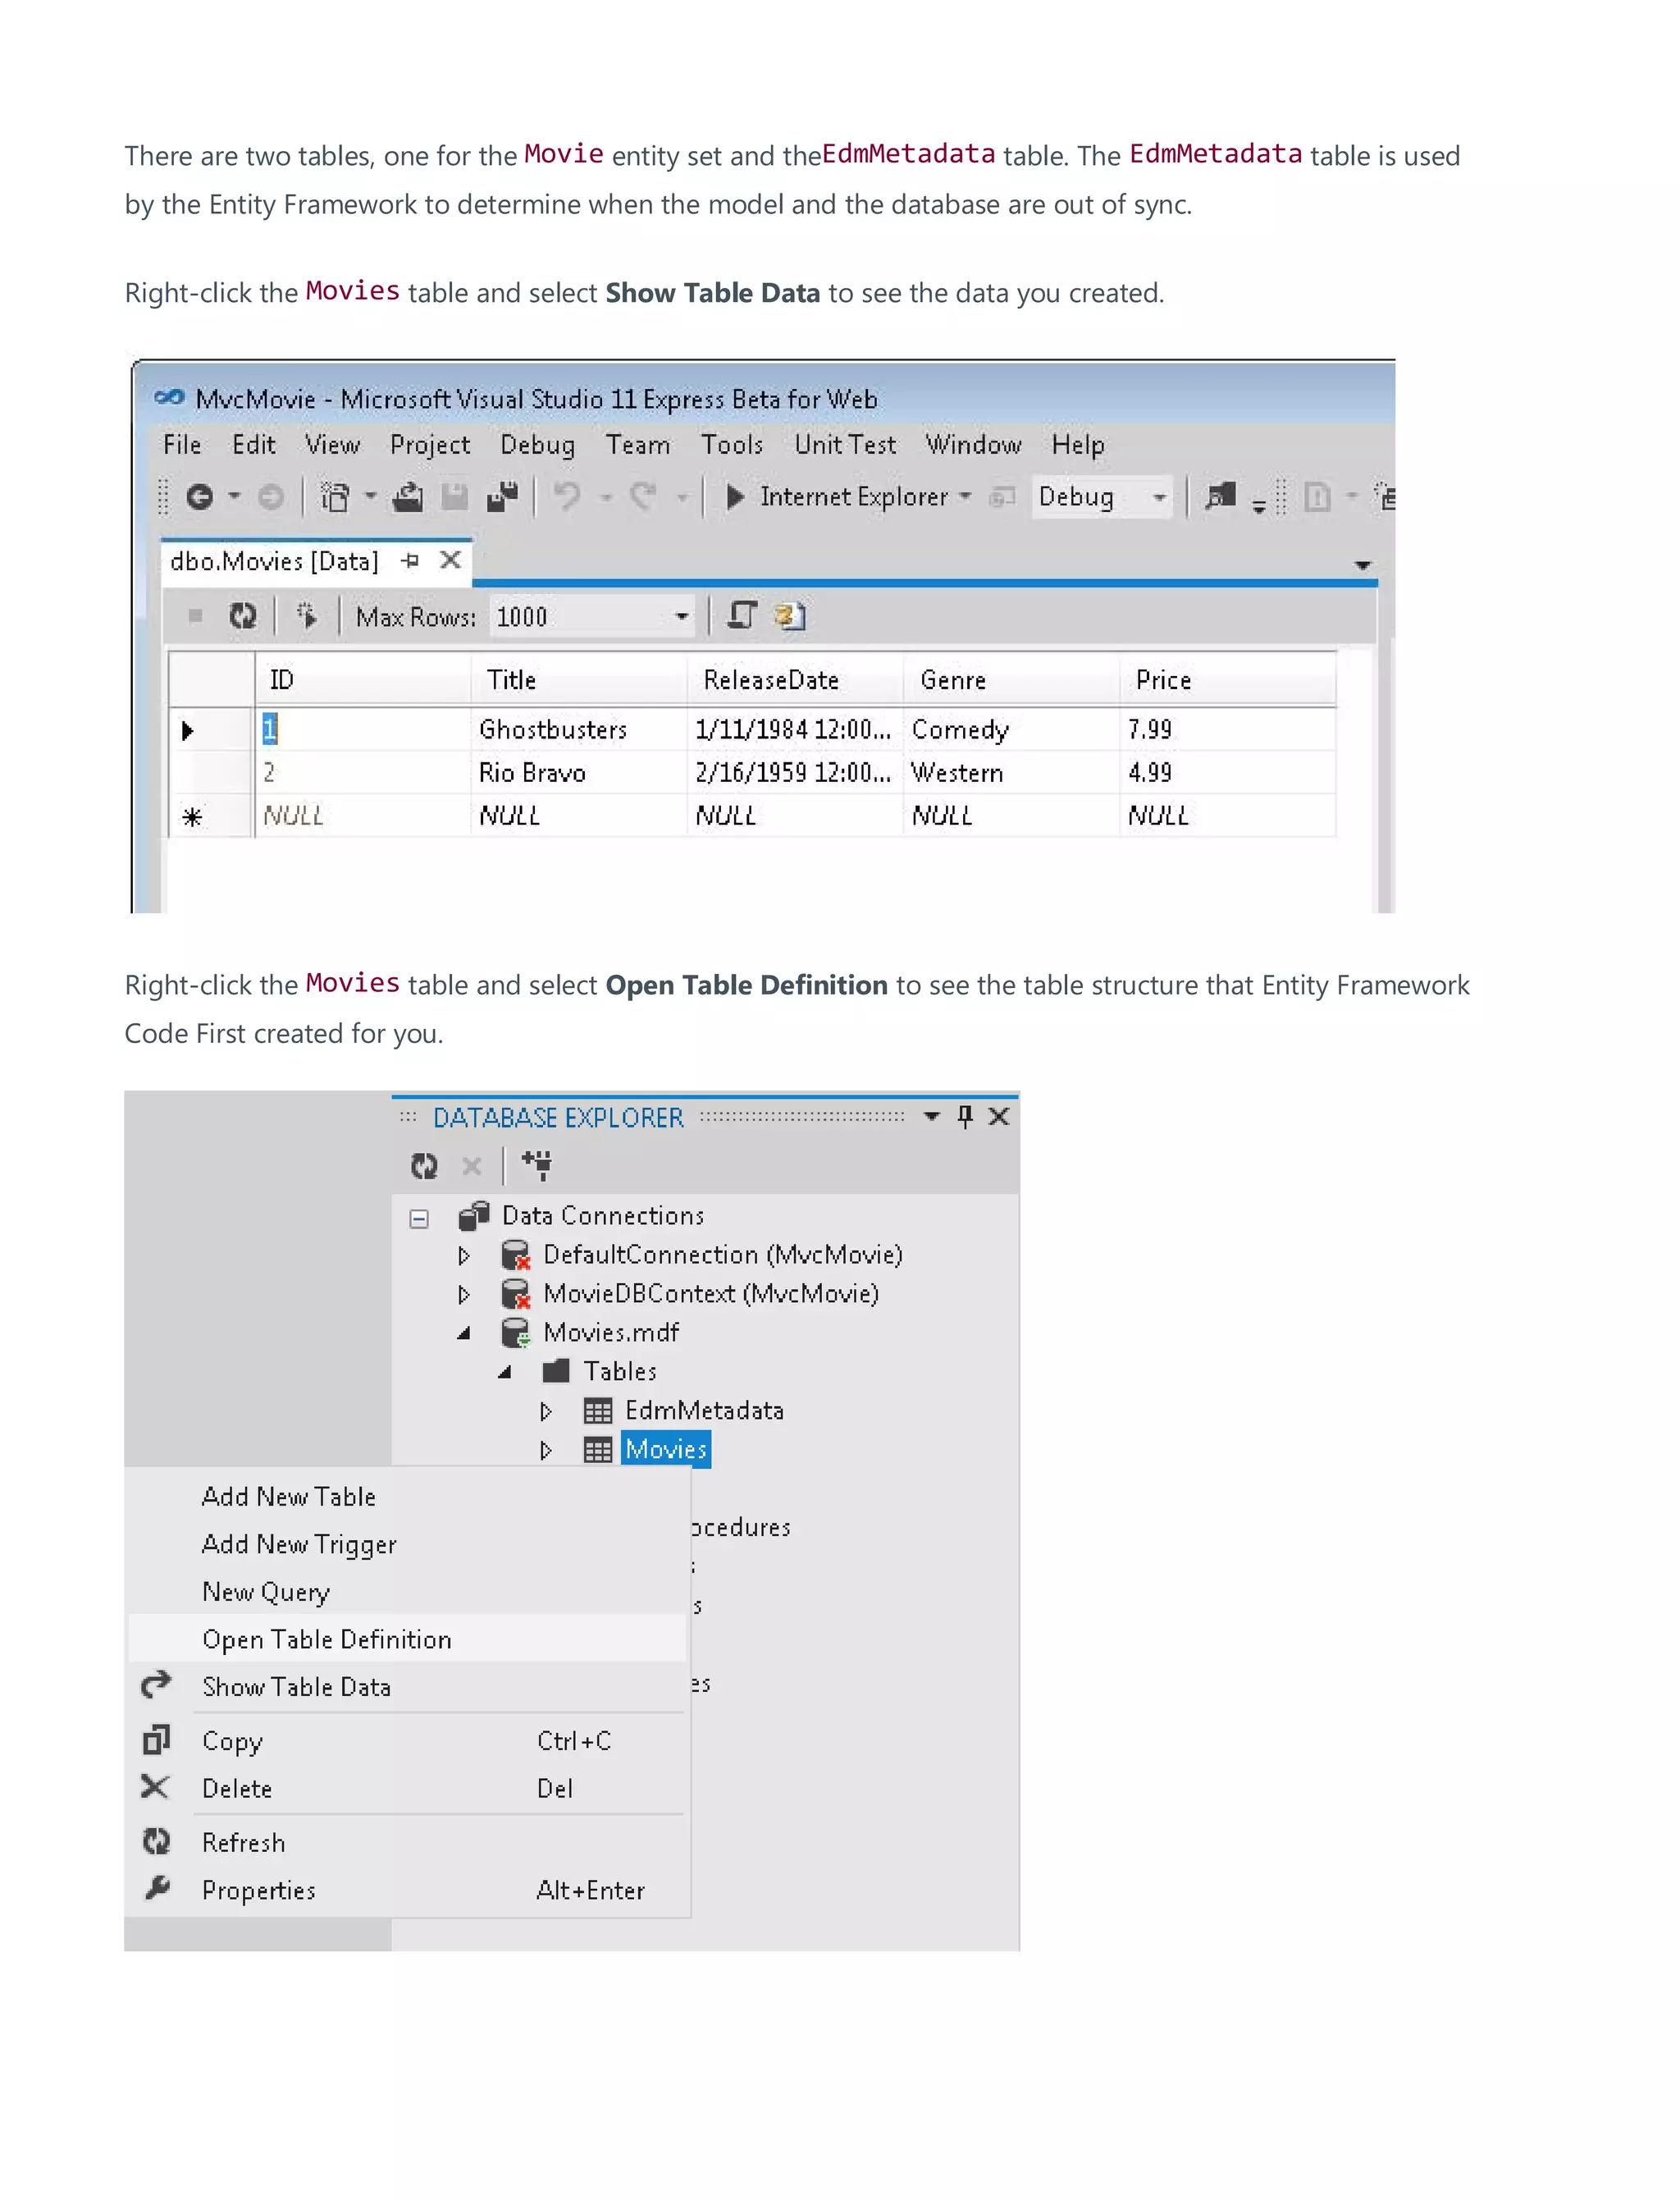Refresh the Database Explorer via toolbar icon
The width and height of the screenshot is (1680, 2199).
(x=424, y=1166)
